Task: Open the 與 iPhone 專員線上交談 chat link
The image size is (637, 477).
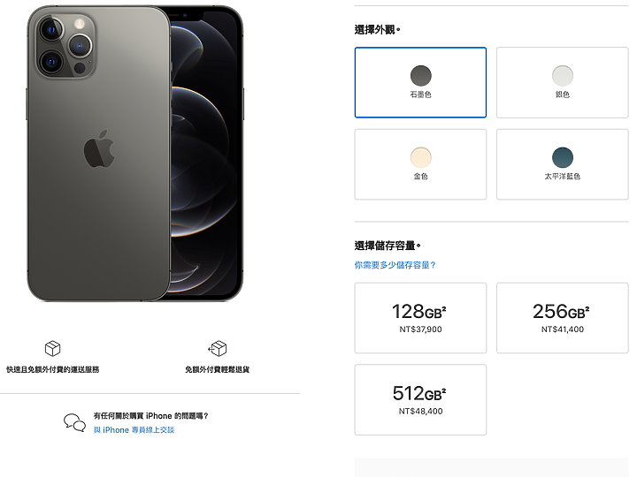Action: pos(134,429)
